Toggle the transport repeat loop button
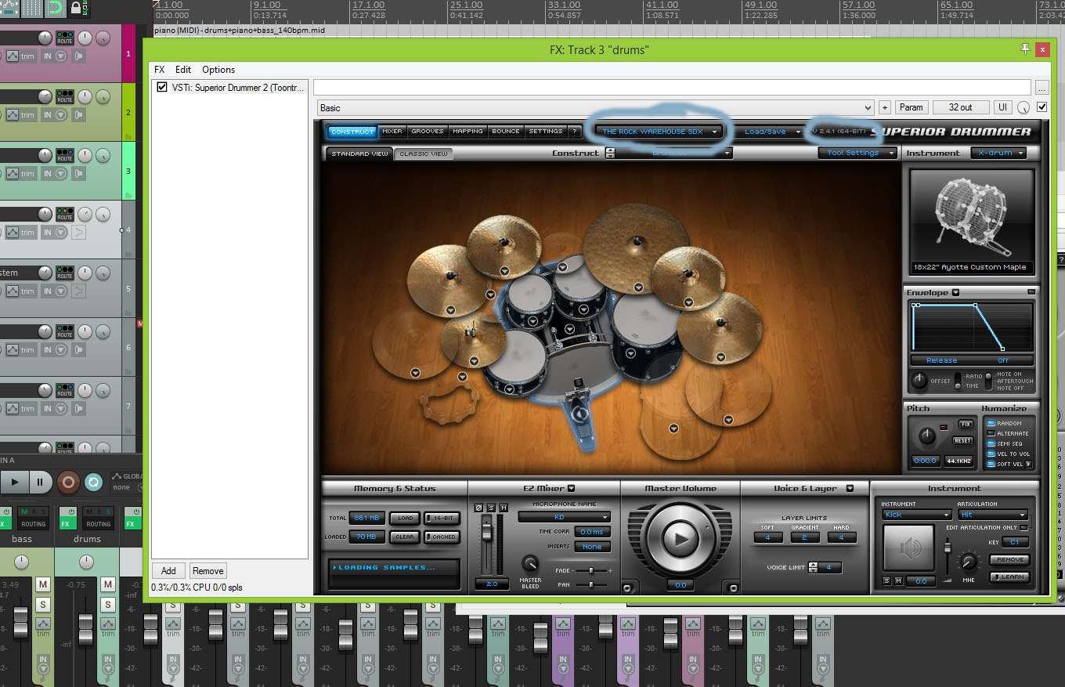 [93, 482]
